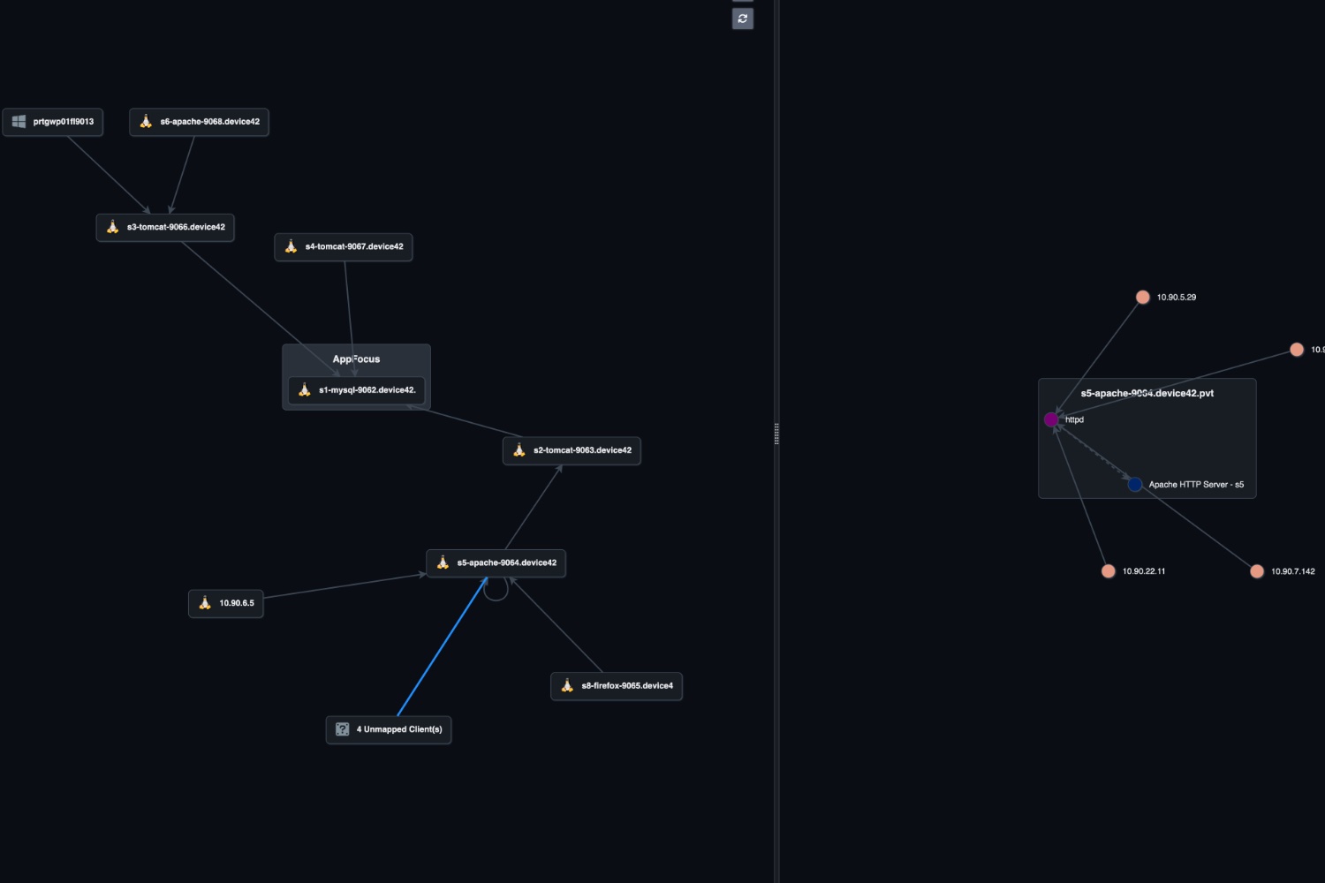Image resolution: width=1325 pixels, height=883 pixels.
Task: Click the Windows icon on prtgwp01fl9013 node
Action: coord(19,122)
